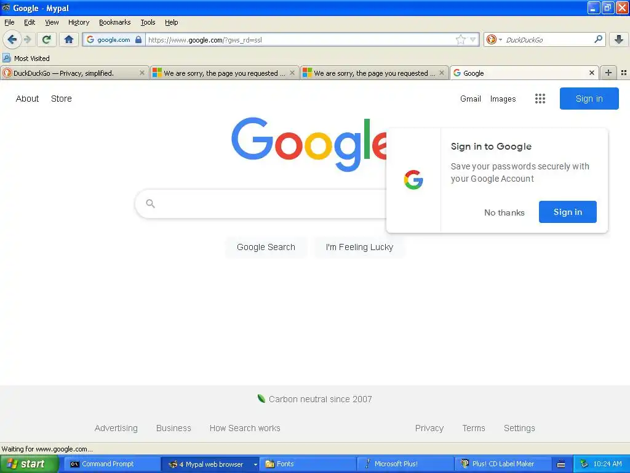Dismiss popup with No thanks
This screenshot has width=630, height=473.
coord(504,212)
